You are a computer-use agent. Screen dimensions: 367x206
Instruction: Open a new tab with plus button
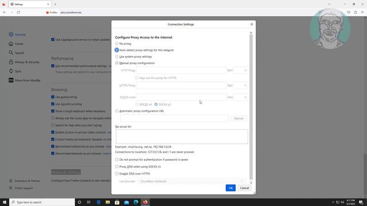pos(55,4)
